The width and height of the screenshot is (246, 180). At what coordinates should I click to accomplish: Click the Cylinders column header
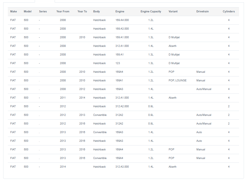click(229, 12)
